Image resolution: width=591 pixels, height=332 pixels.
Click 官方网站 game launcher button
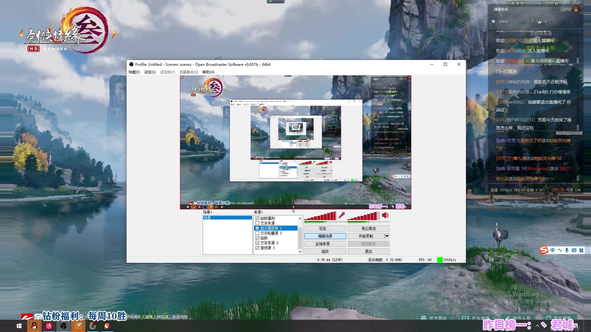tap(435, 318)
